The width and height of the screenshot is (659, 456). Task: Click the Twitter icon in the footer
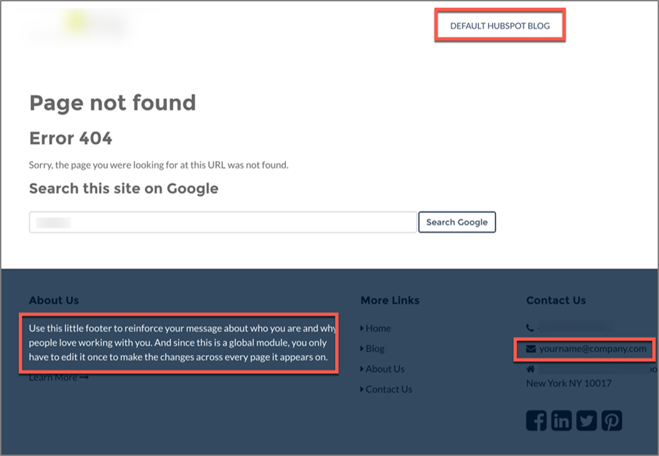(586, 420)
